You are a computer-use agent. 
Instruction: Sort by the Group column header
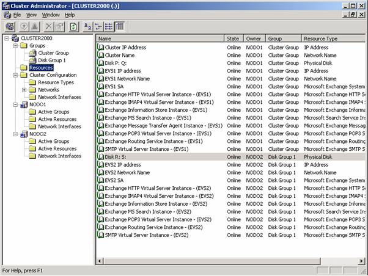[x=283, y=38]
